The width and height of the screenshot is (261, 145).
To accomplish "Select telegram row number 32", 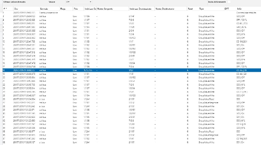I will point(132,120).
